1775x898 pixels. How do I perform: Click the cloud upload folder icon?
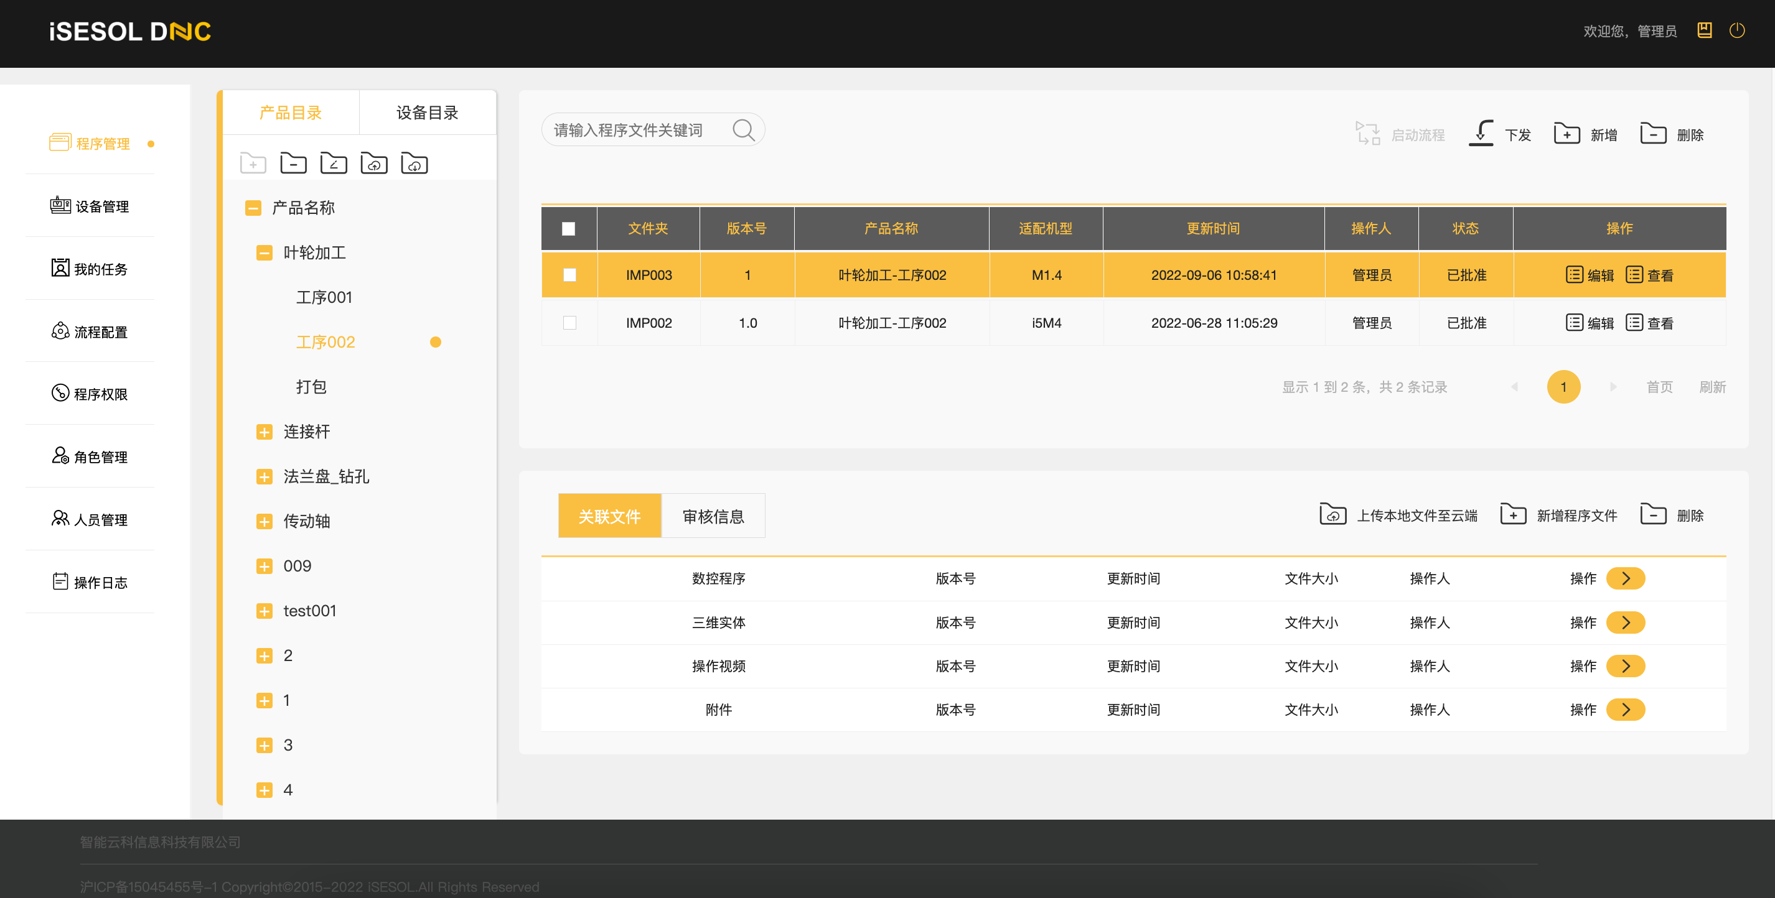[374, 164]
